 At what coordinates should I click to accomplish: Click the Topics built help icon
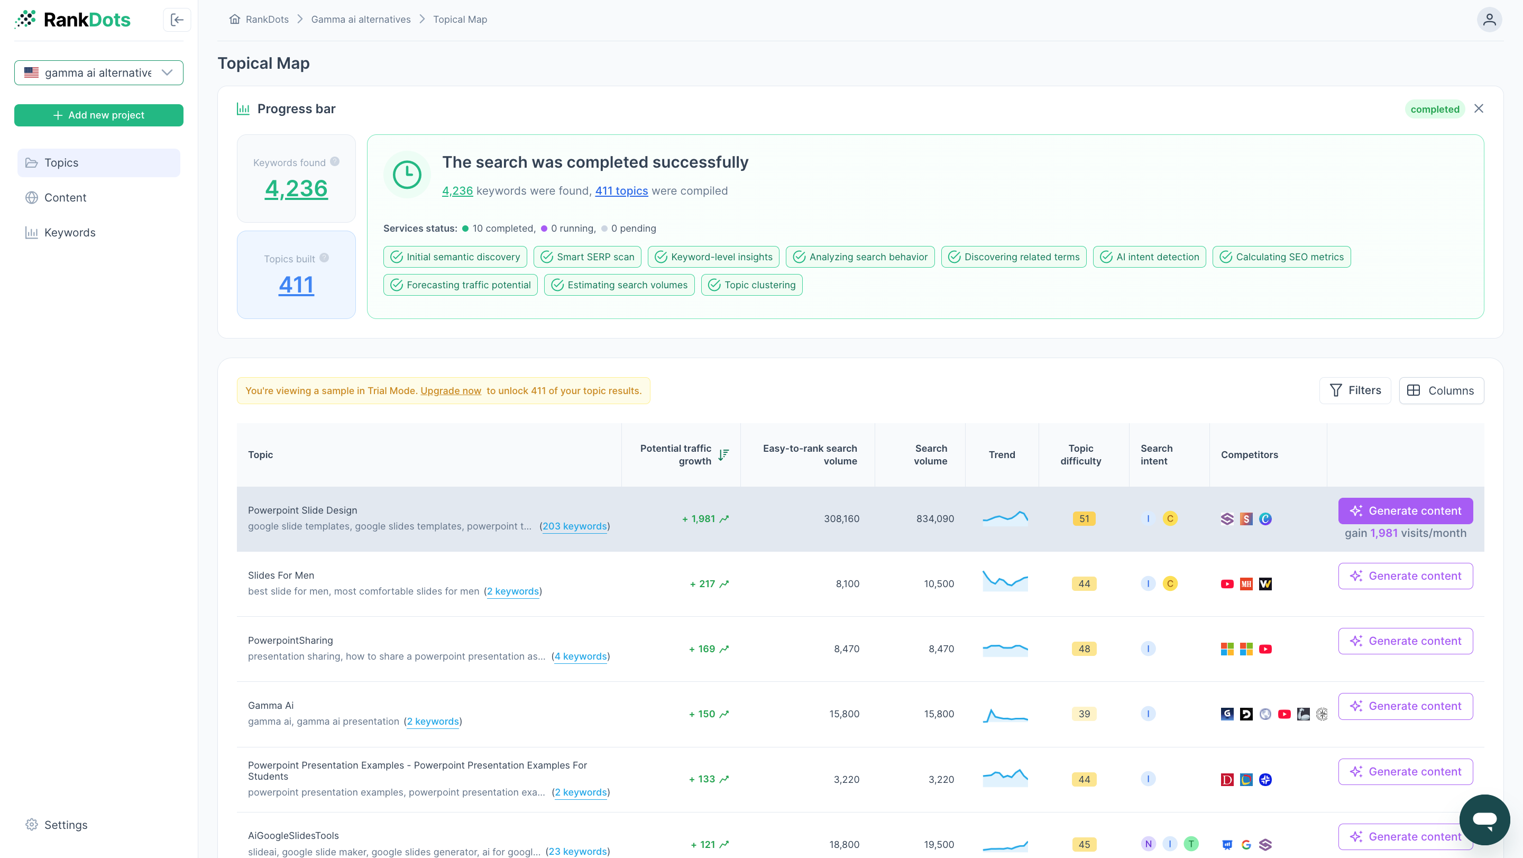point(324,258)
